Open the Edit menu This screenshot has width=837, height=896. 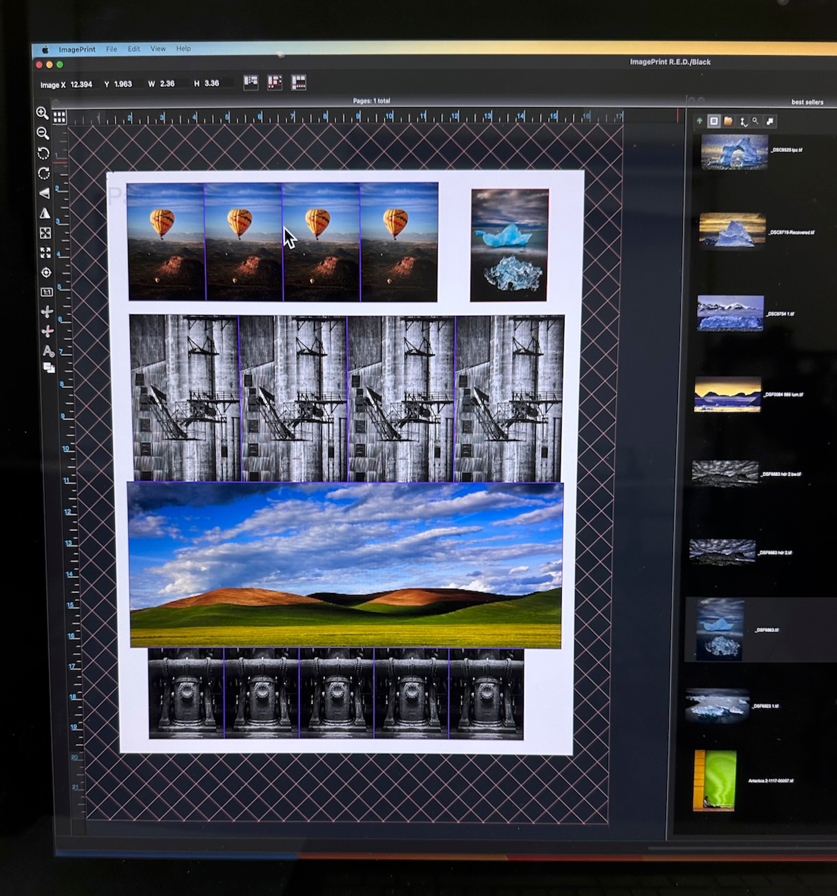tap(134, 49)
